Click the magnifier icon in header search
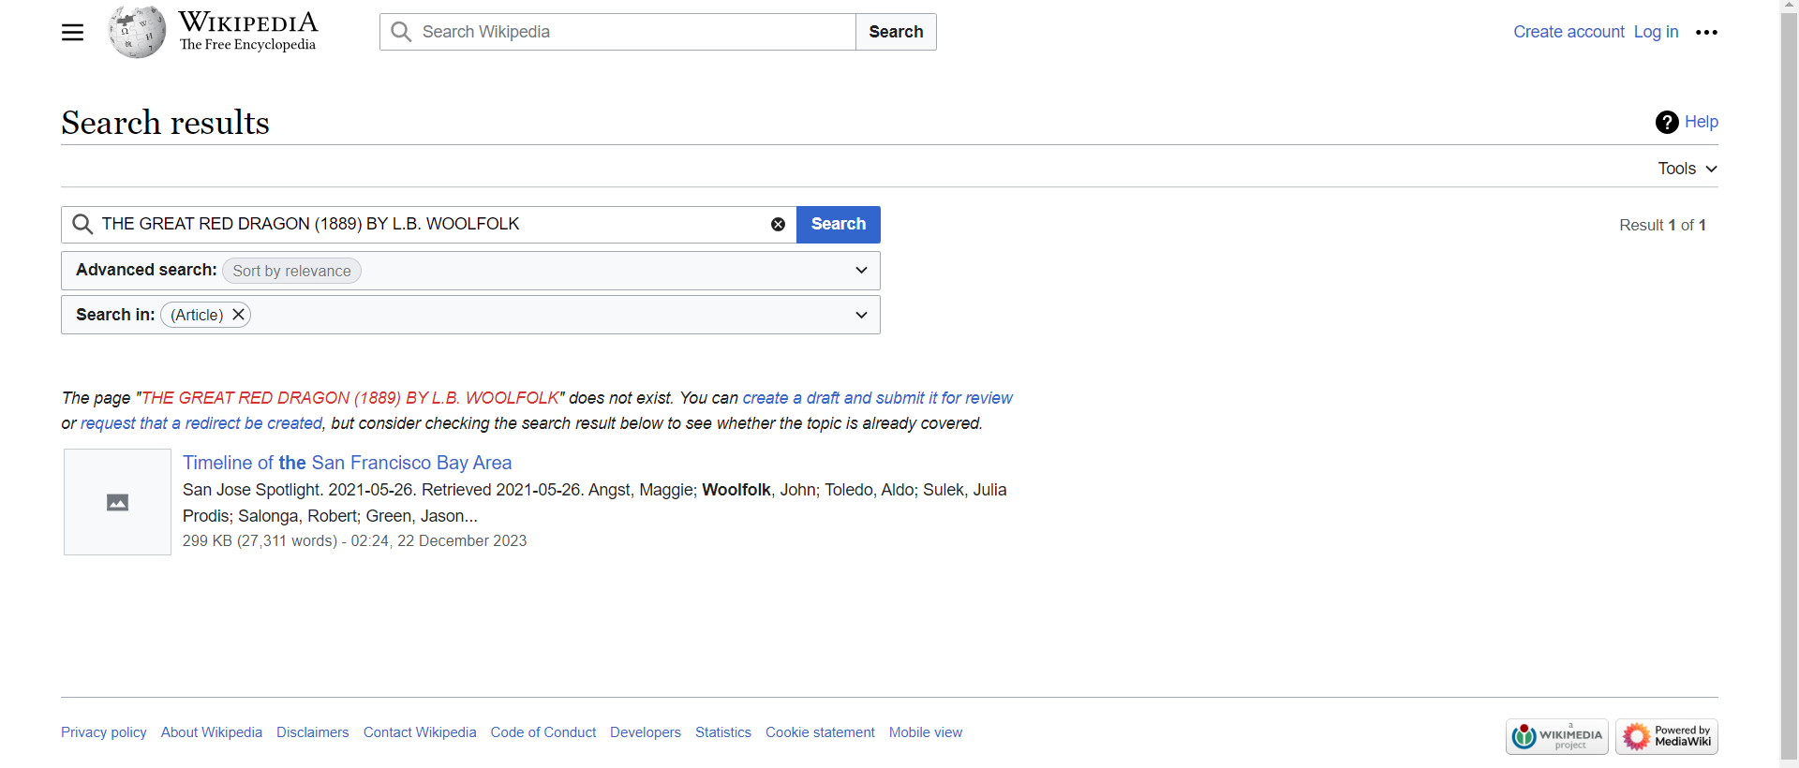 pos(401,32)
